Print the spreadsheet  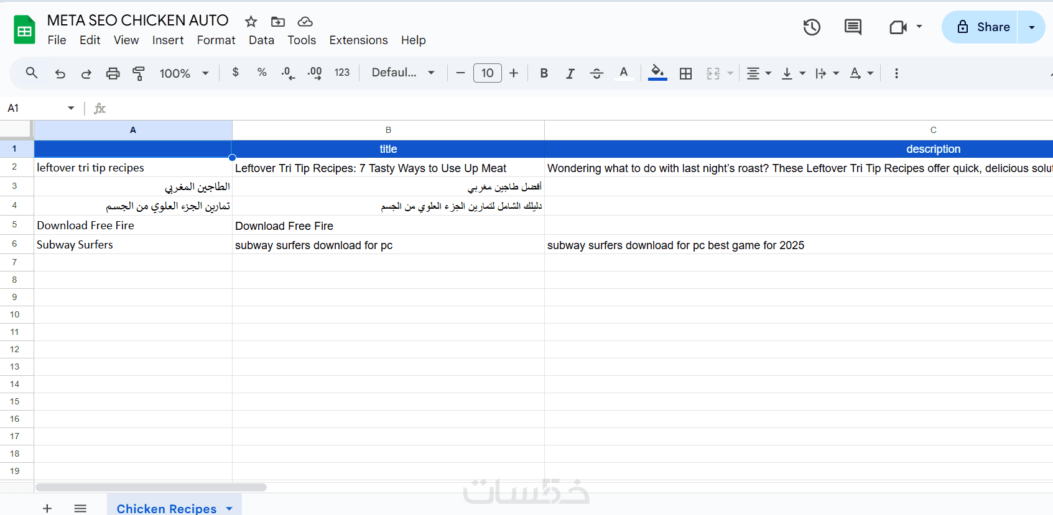(113, 73)
